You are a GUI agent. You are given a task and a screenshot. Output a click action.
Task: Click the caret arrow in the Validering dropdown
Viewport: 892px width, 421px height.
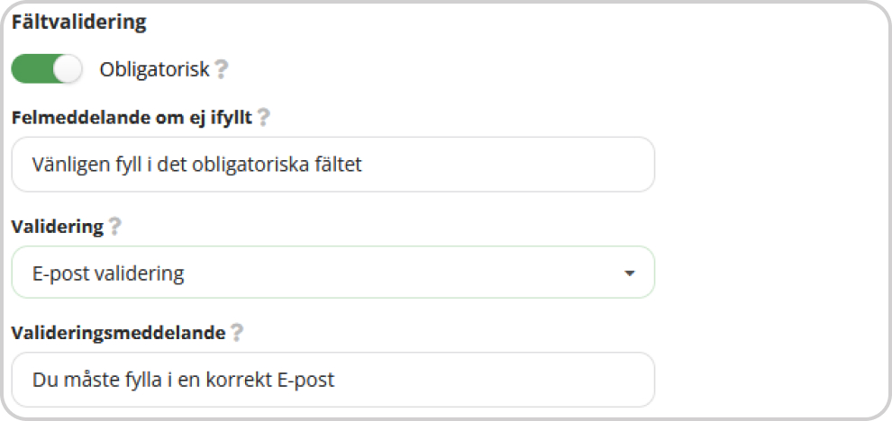[x=629, y=273]
